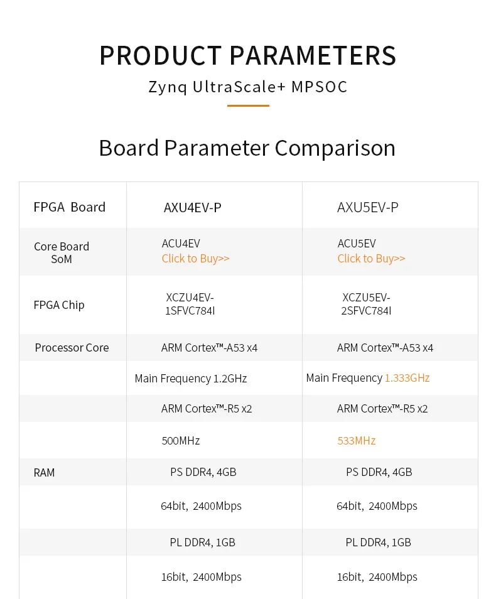Select the Zynq UltraScale+ MPSOC subtitle
The image size is (496, 599).
[x=248, y=87]
